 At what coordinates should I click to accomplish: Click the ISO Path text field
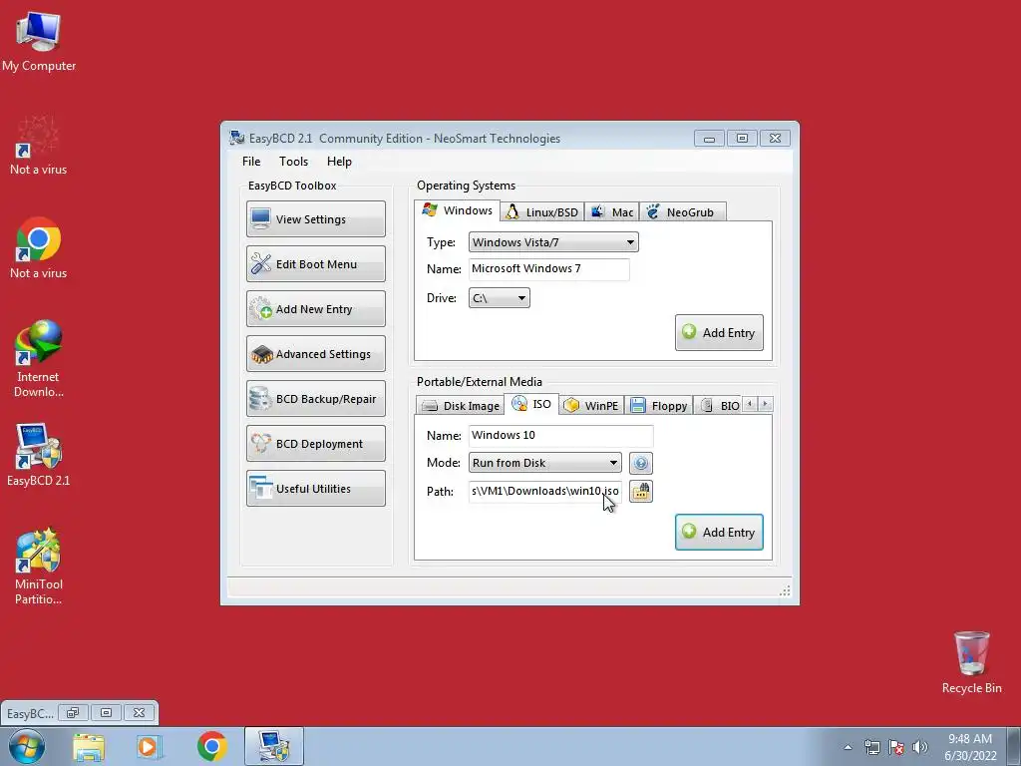coord(545,491)
